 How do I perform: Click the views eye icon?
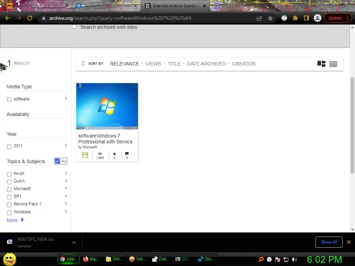(x=100, y=153)
